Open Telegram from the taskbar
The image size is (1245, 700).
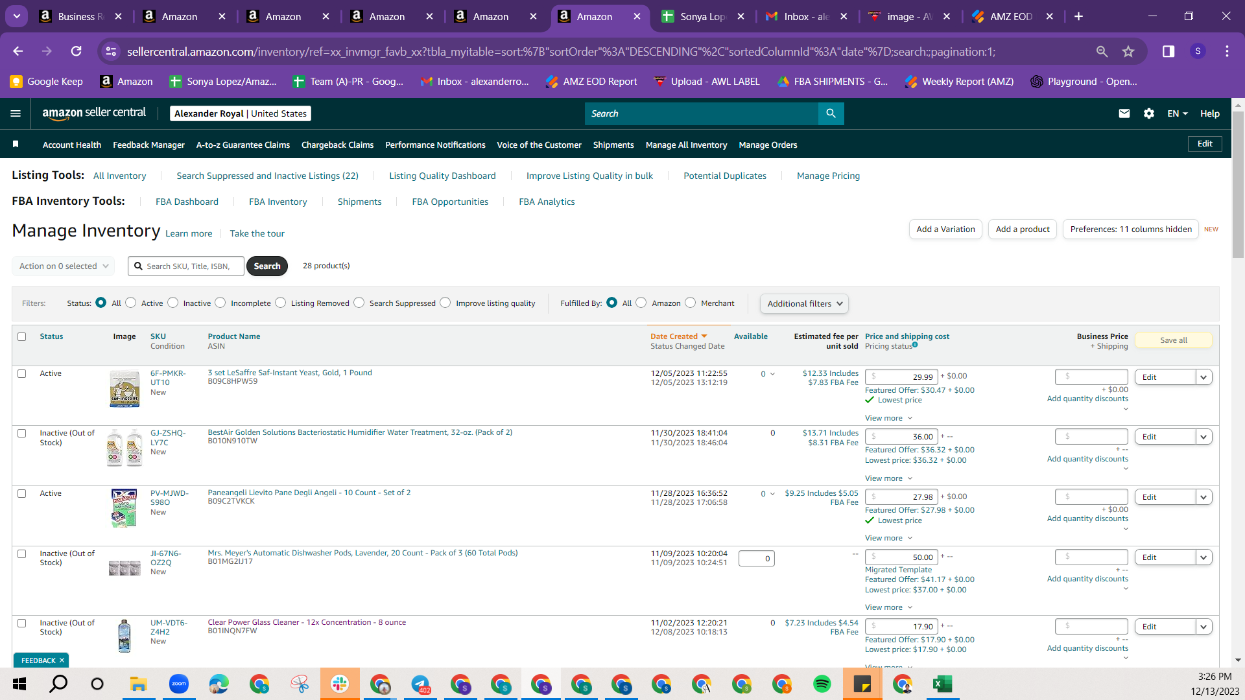[420, 684]
